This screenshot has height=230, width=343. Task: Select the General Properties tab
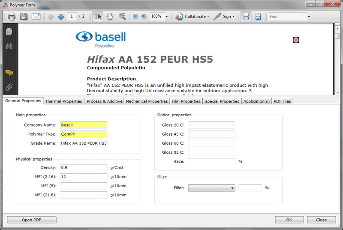[x=23, y=101]
